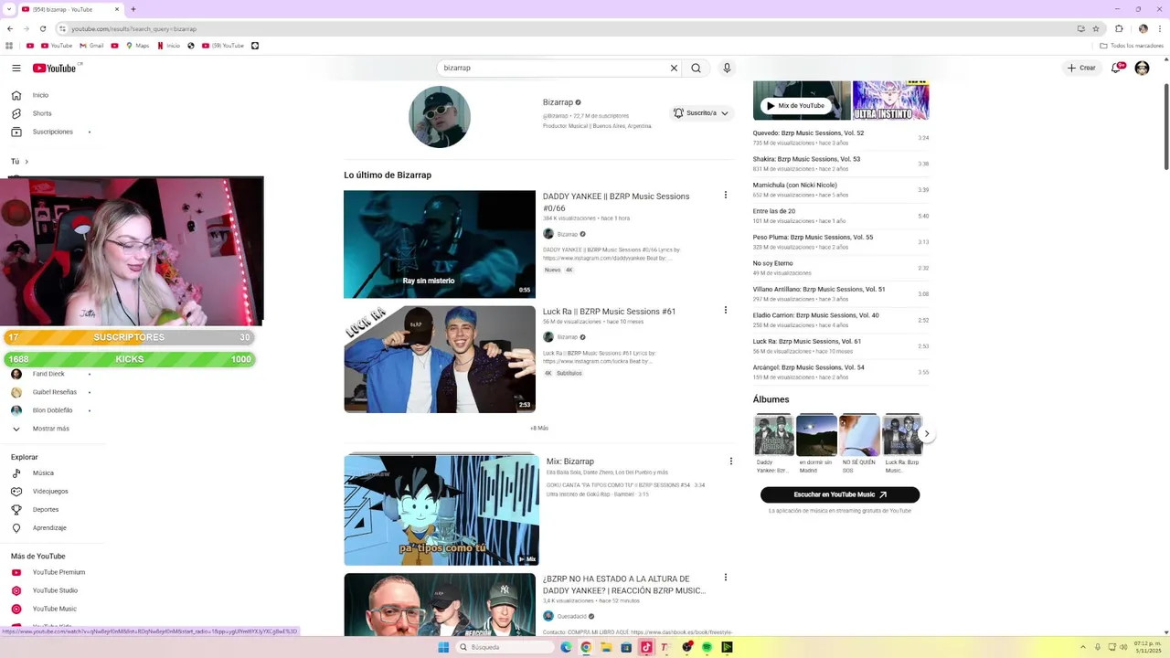Image resolution: width=1170 pixels, height=658 pixels.
Task: Click Bizarrap channel name heading
Action: [558, 102]
